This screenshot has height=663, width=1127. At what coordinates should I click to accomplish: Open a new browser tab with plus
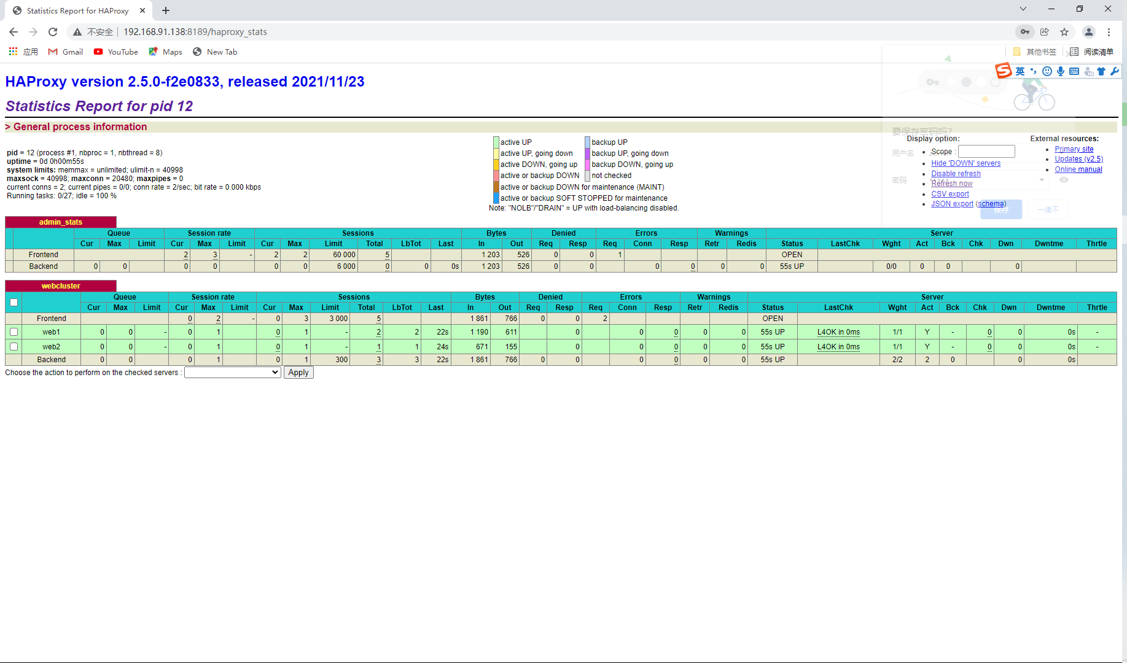pyautogui.click(x=166, y=10)
